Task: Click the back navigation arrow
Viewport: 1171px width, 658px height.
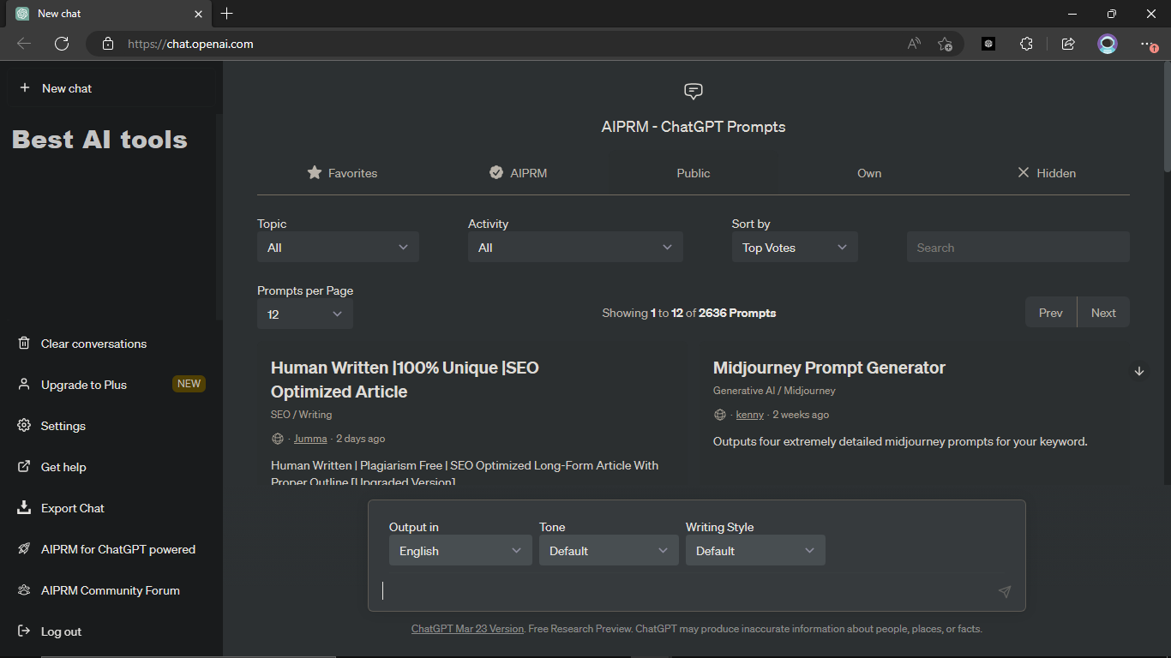Action: [24, 44]
